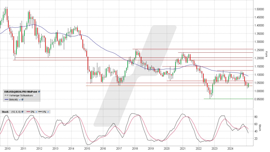Click the 2010 year label on time axis
The image size is (270, 152).
(x=7, y=148)
